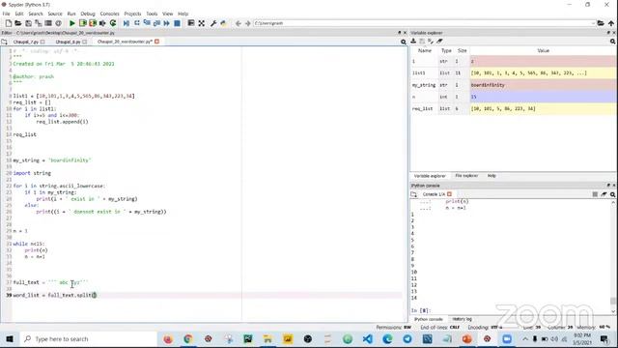Screen dimensions: 618x348
Task: Run the current cell
Action: point(82,23)
